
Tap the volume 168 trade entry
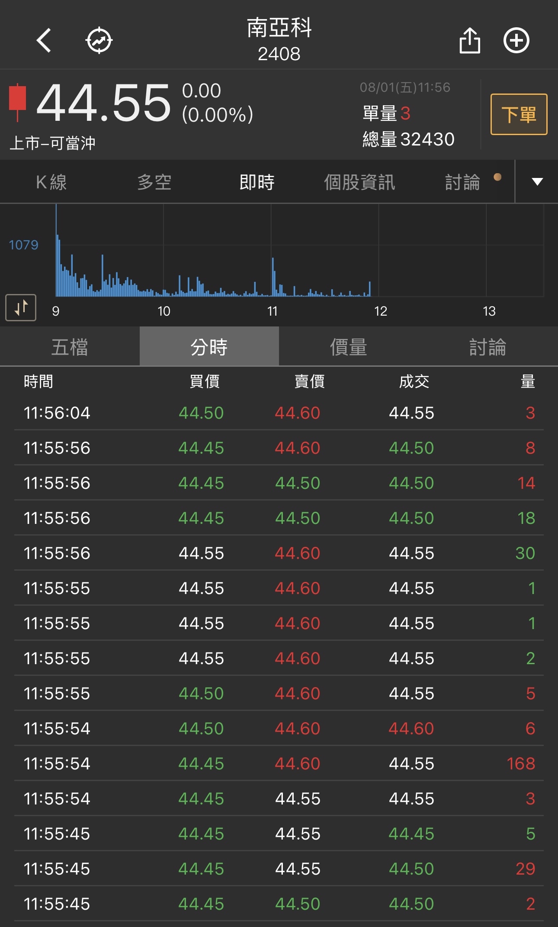click(x=521, y=764)
